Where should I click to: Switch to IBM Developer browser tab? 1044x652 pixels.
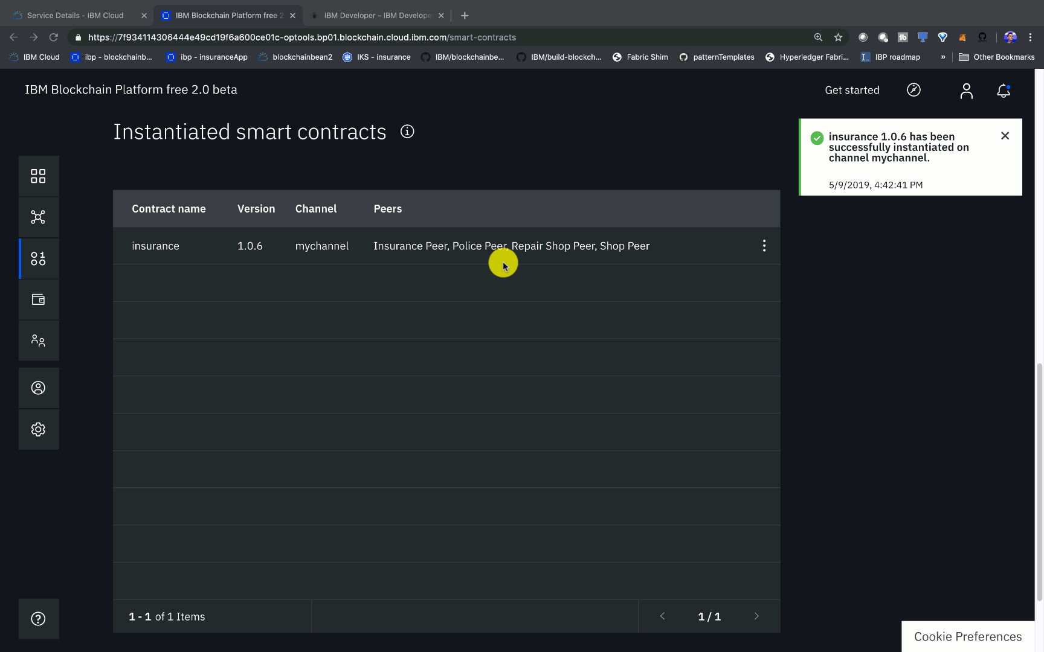click(x=377, y=16)
